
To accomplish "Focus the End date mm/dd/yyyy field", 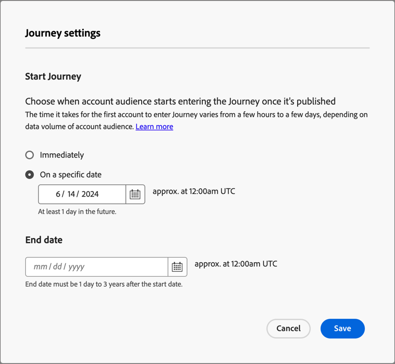I will 96,267.
